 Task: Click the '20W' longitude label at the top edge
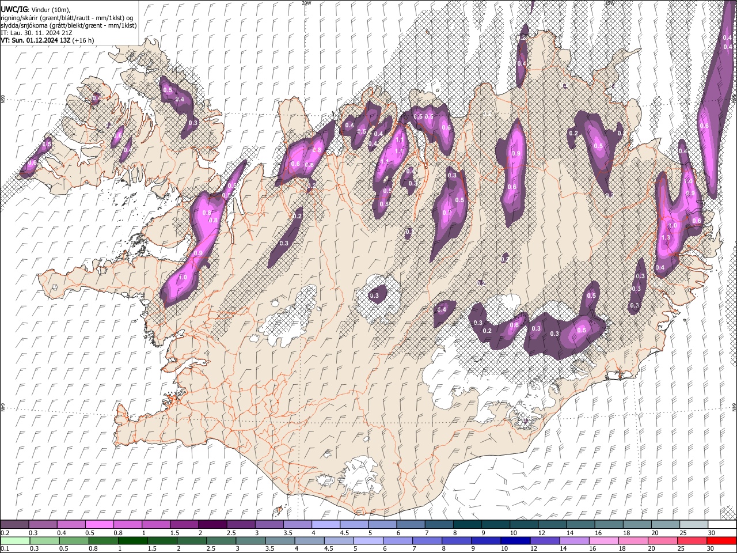(x=306, y=2)
